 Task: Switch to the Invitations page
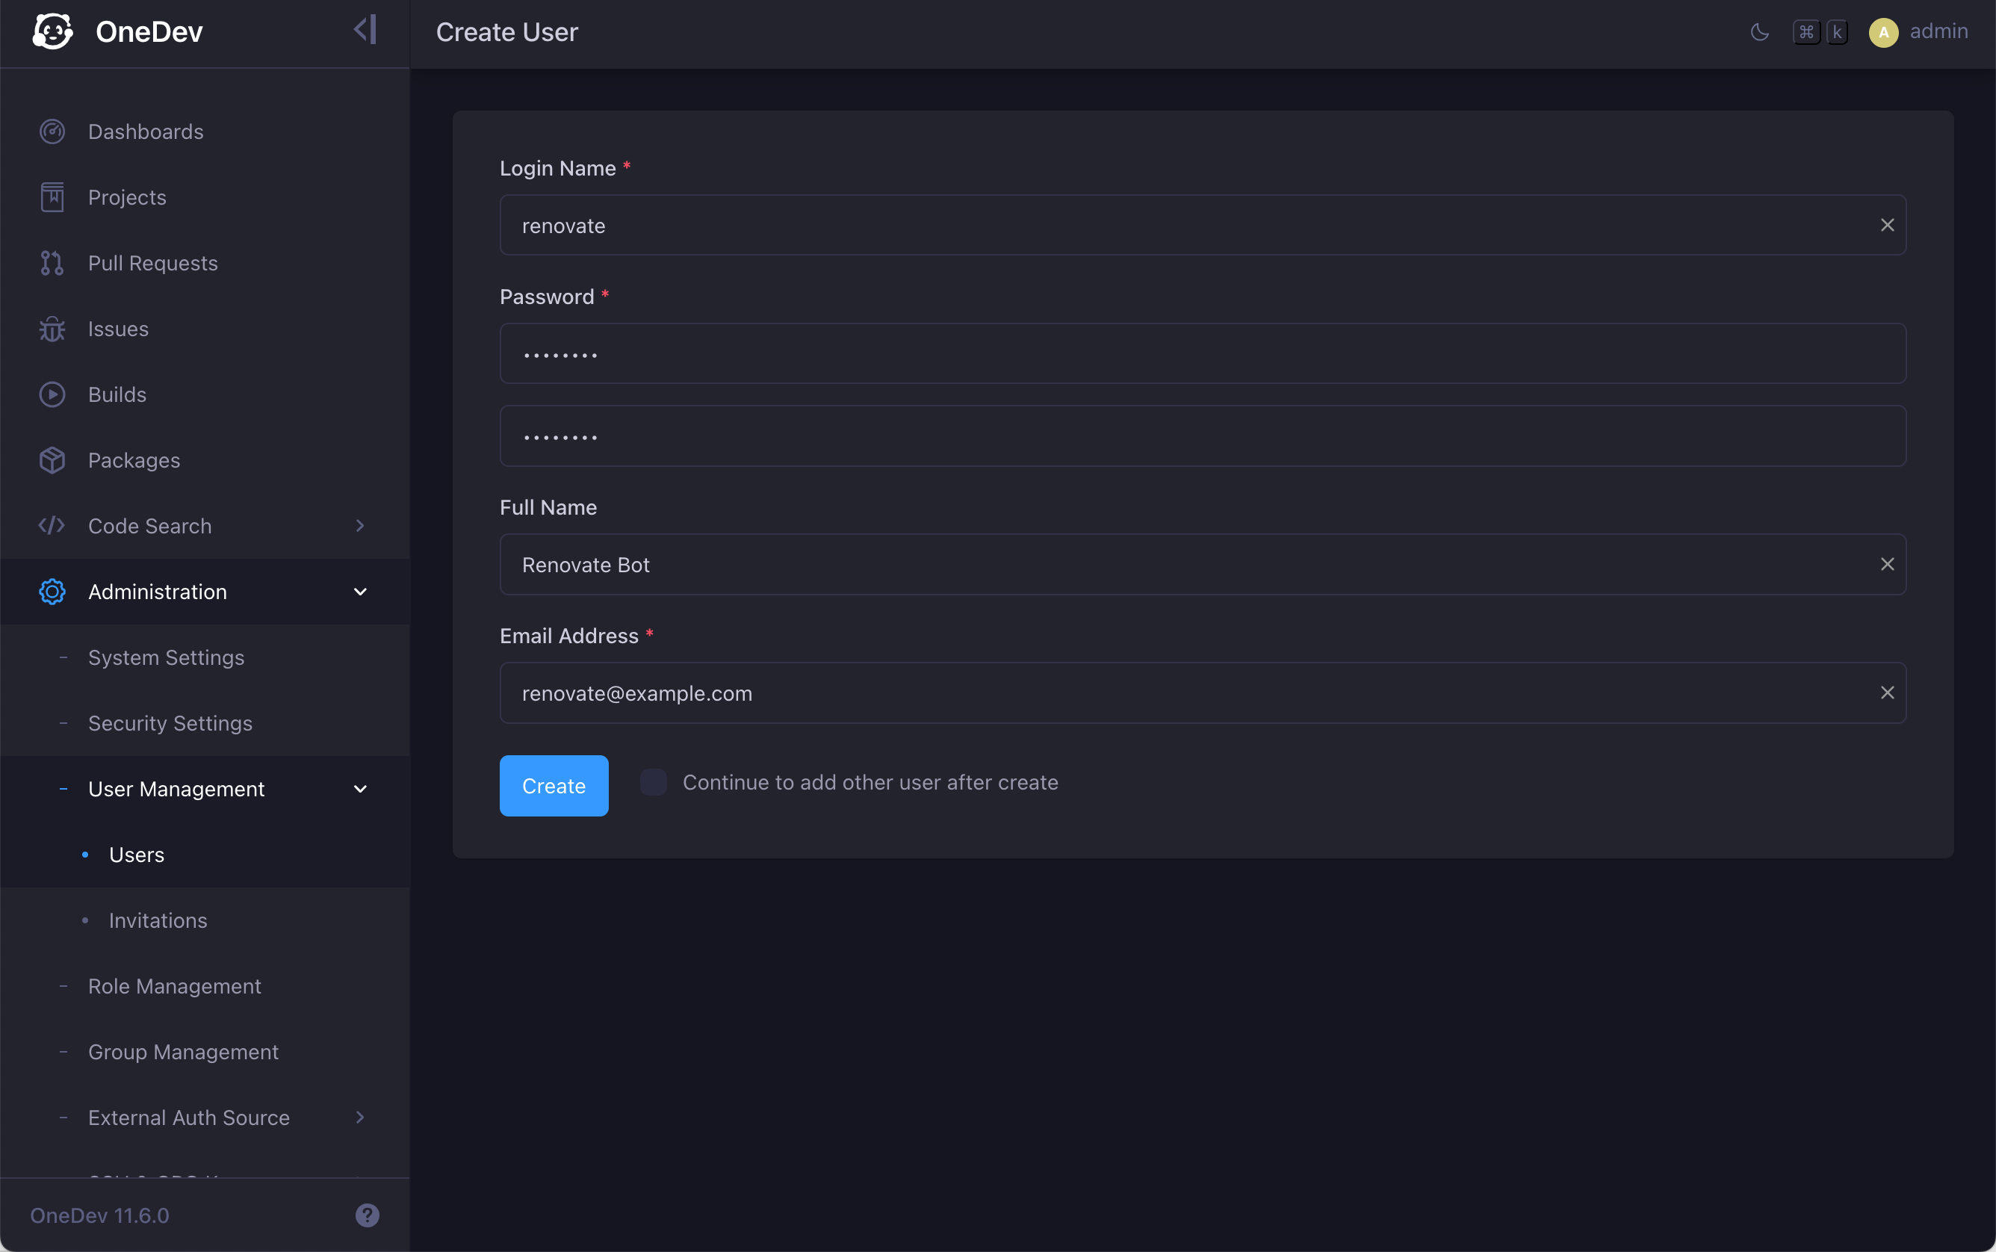pyautogui.click(x=158, y=920)
